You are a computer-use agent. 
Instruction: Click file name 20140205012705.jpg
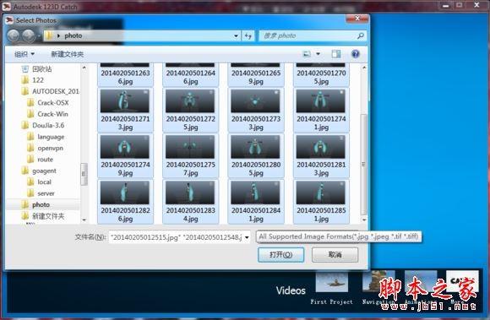click(321, 77)
